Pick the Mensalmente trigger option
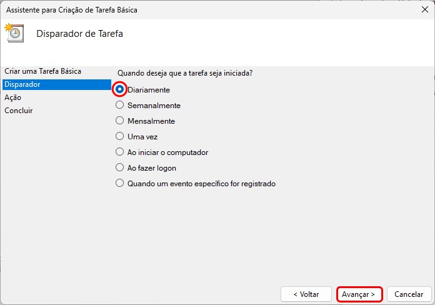 pyautogui.click(x=119, y=121)
